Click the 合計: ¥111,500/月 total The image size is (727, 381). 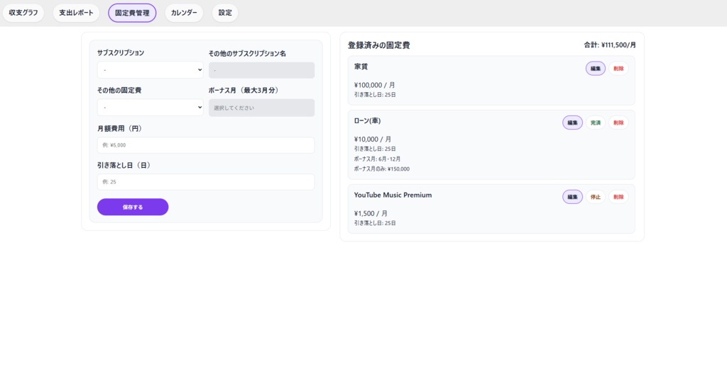[x=610, y=45]
